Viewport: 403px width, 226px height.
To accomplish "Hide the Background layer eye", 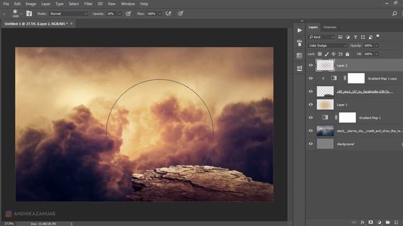I will tap(310, 144).
